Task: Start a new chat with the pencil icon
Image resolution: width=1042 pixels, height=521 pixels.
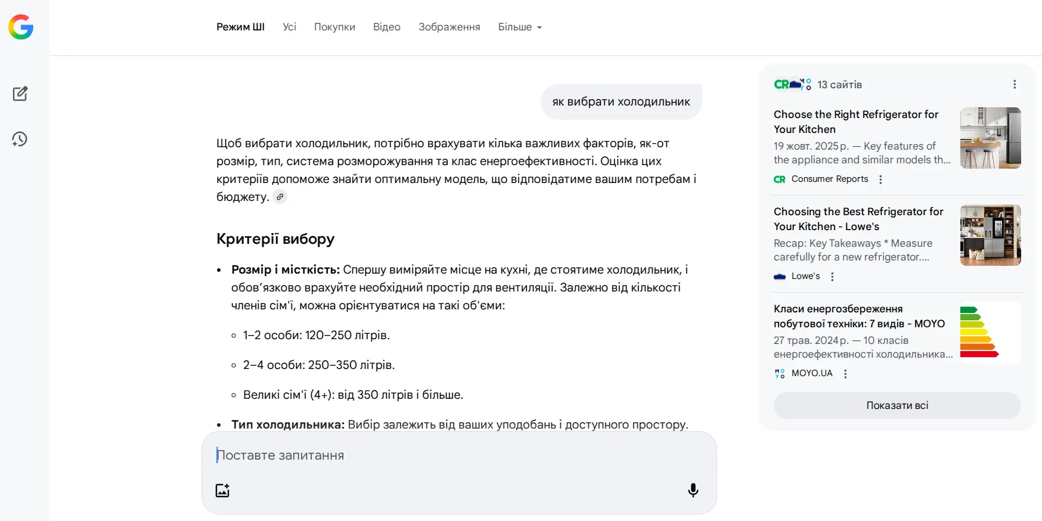Action: point(20,94)
